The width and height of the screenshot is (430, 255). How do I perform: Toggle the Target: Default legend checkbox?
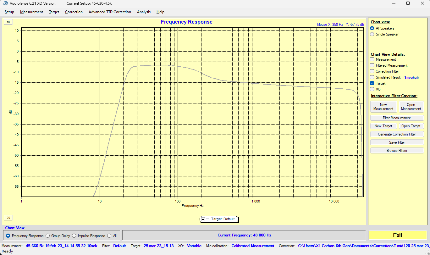pyautogui.click(x=203, y=219)
